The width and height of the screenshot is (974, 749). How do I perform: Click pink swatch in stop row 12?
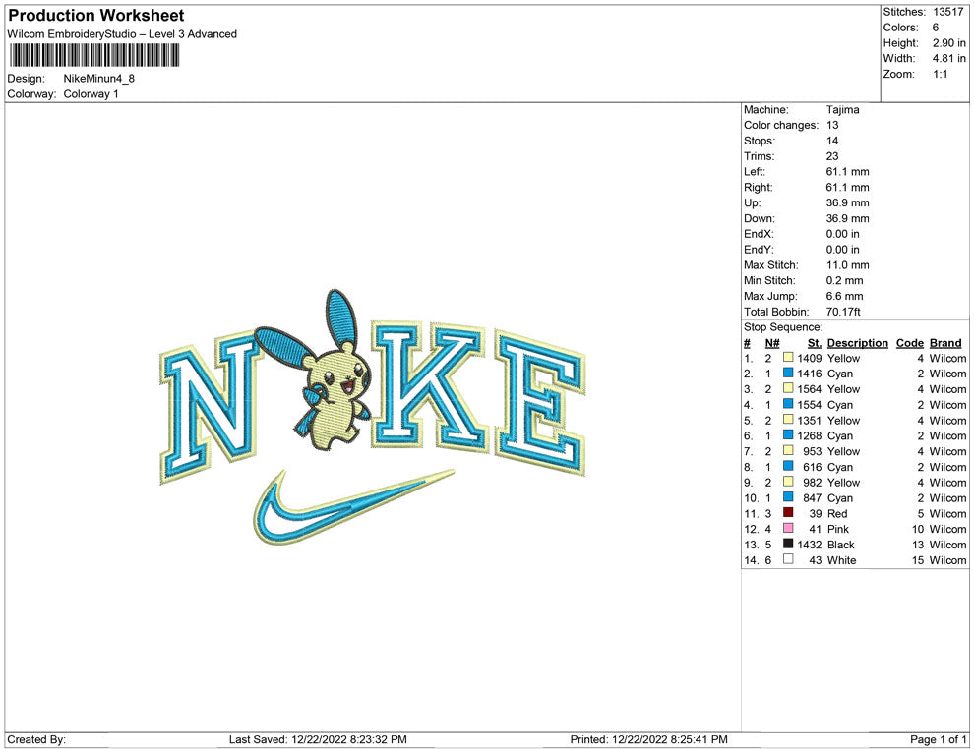[788, 528]
